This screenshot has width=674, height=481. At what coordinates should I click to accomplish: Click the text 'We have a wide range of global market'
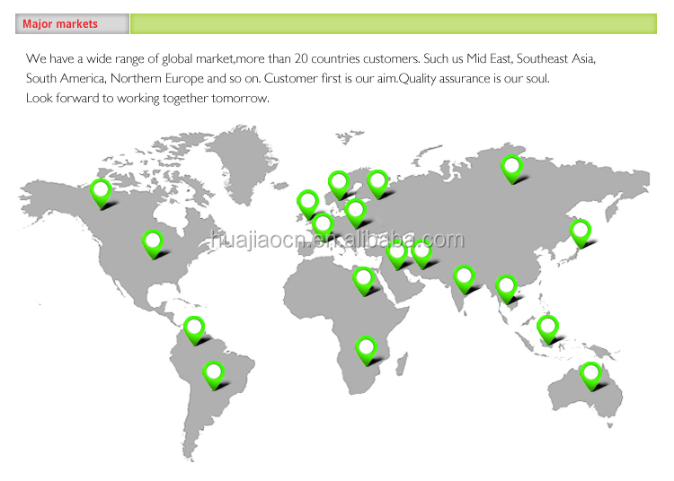(129, 58)
